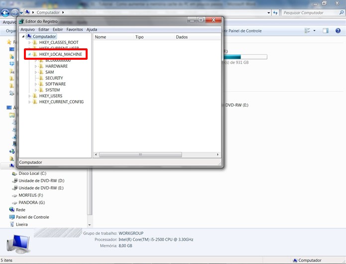
Task: Select the SYSTEM folder icon
Action: (x=41, y=90)
